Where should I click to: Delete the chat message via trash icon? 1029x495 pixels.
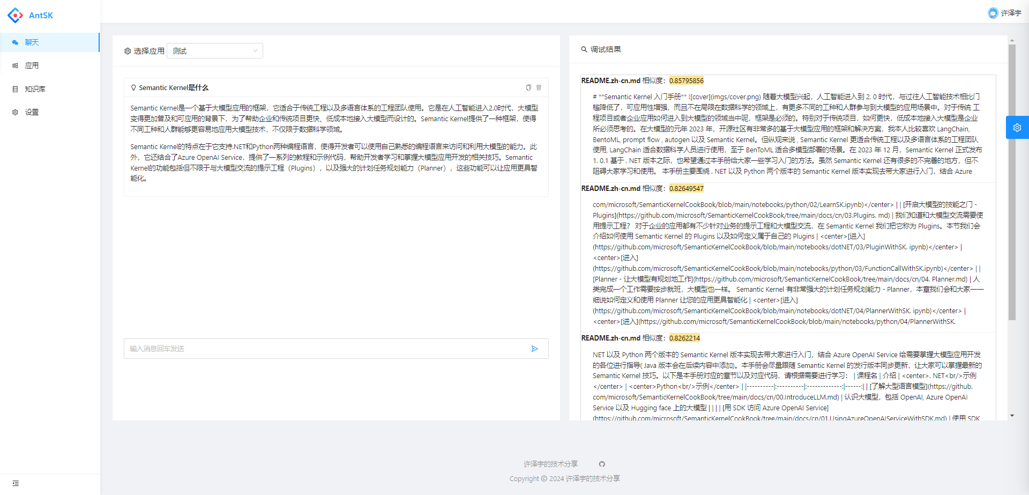[539, 87]
